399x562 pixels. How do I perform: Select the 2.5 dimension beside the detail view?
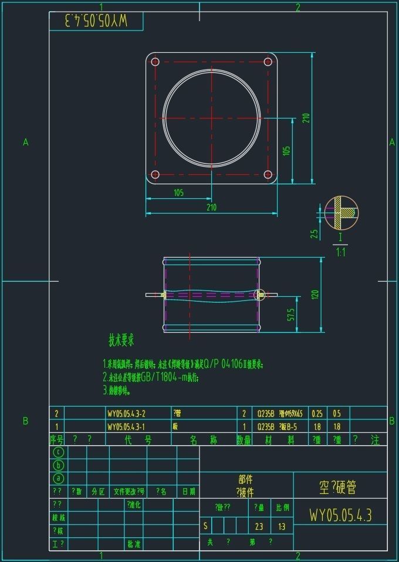click(314, 234)
